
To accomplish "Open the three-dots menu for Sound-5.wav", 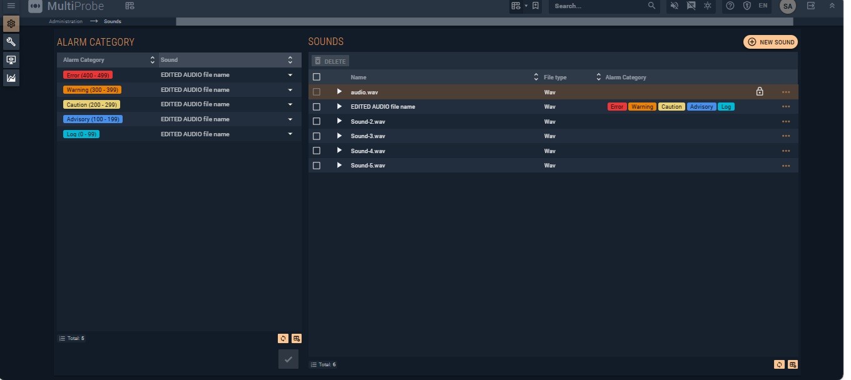I will [x=786, y=166].
